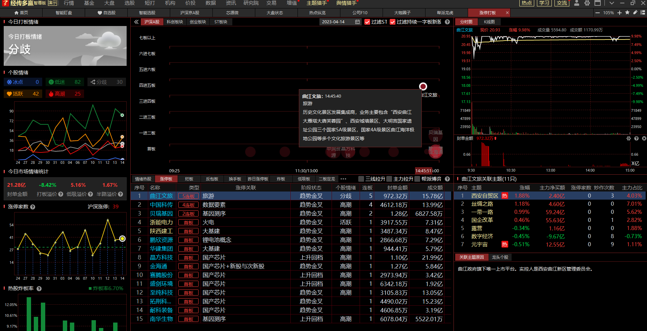Open the panel layout icon after pencil
The image size is (647, 331).
[x=643, y=12]
